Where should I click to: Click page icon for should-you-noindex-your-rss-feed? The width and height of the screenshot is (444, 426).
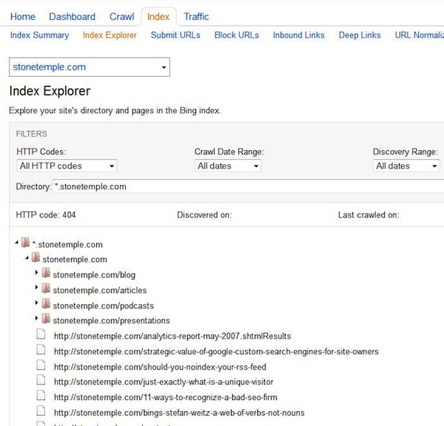tap(41, 365)
